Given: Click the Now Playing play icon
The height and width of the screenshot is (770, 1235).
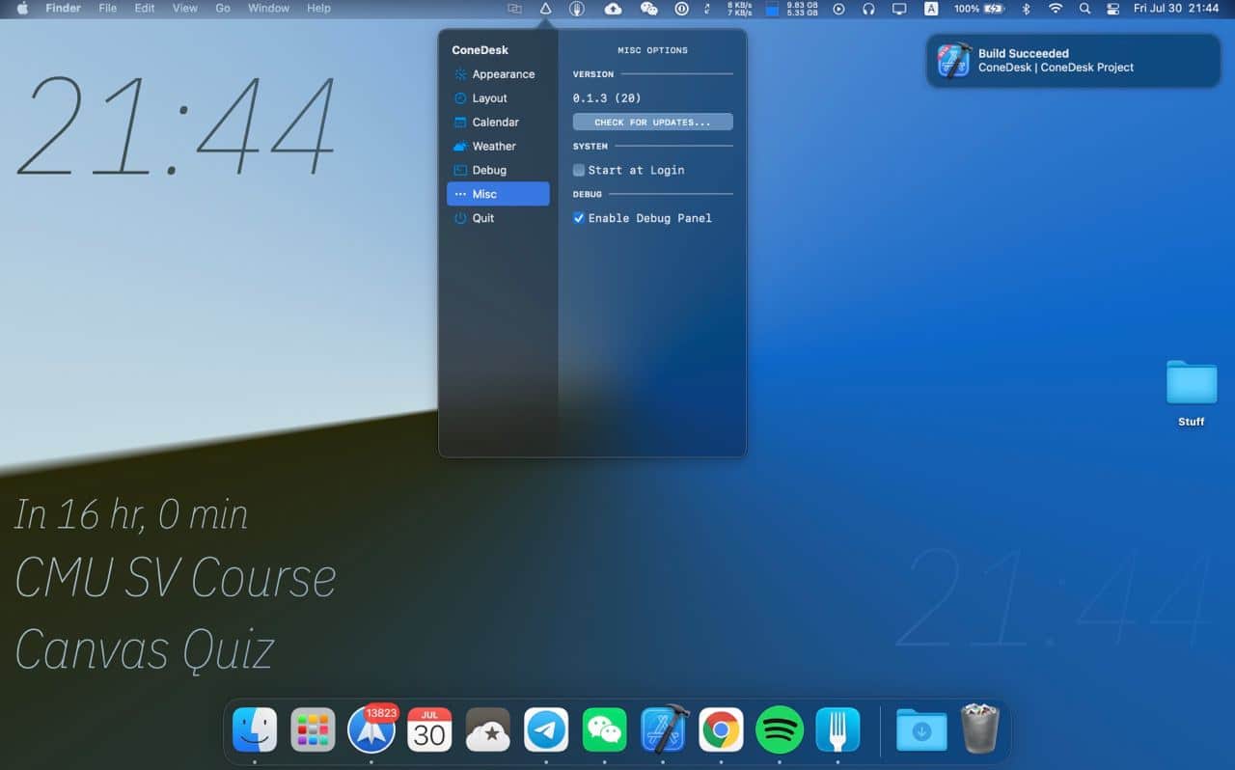Looking at the screenshot, I should [x=838, y=9].
